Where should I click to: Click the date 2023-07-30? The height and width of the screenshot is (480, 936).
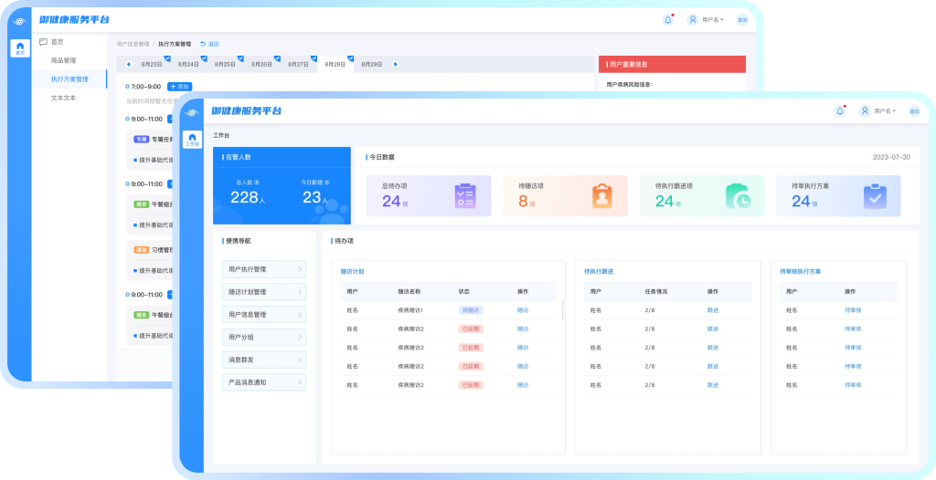[x=892, y=158]
